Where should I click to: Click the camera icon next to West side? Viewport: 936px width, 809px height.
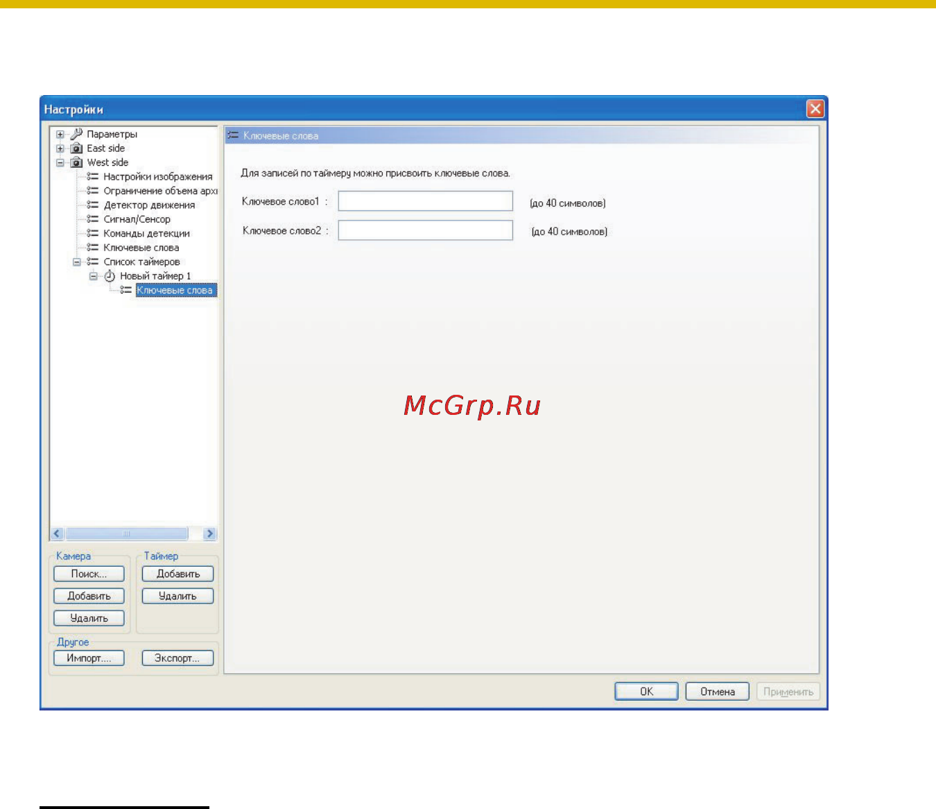[x=76, y=163]
